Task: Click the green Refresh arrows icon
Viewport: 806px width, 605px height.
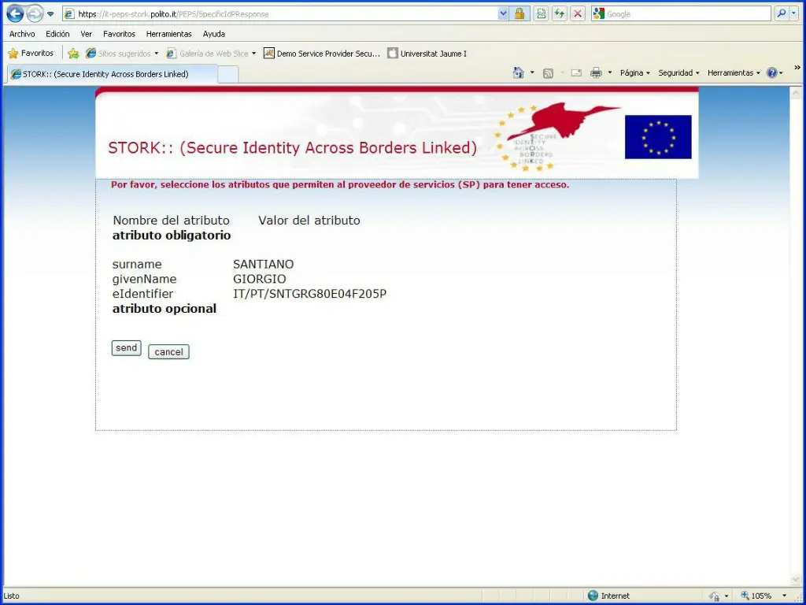Action: point(560,14)
